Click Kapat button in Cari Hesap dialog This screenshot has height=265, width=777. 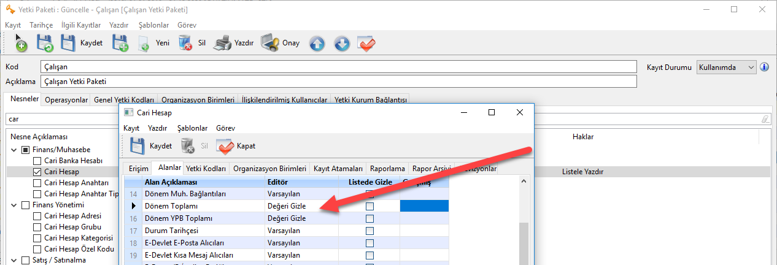[236, 146]
